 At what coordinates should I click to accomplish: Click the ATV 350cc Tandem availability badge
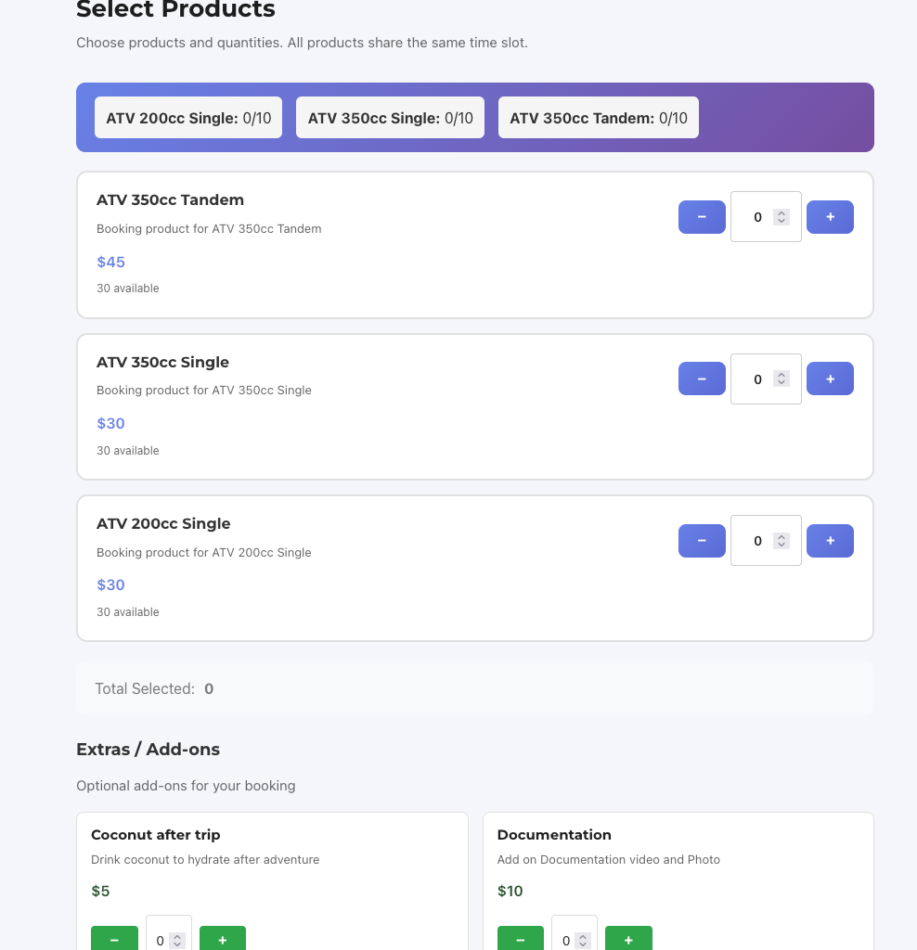[x=599, y=118]
